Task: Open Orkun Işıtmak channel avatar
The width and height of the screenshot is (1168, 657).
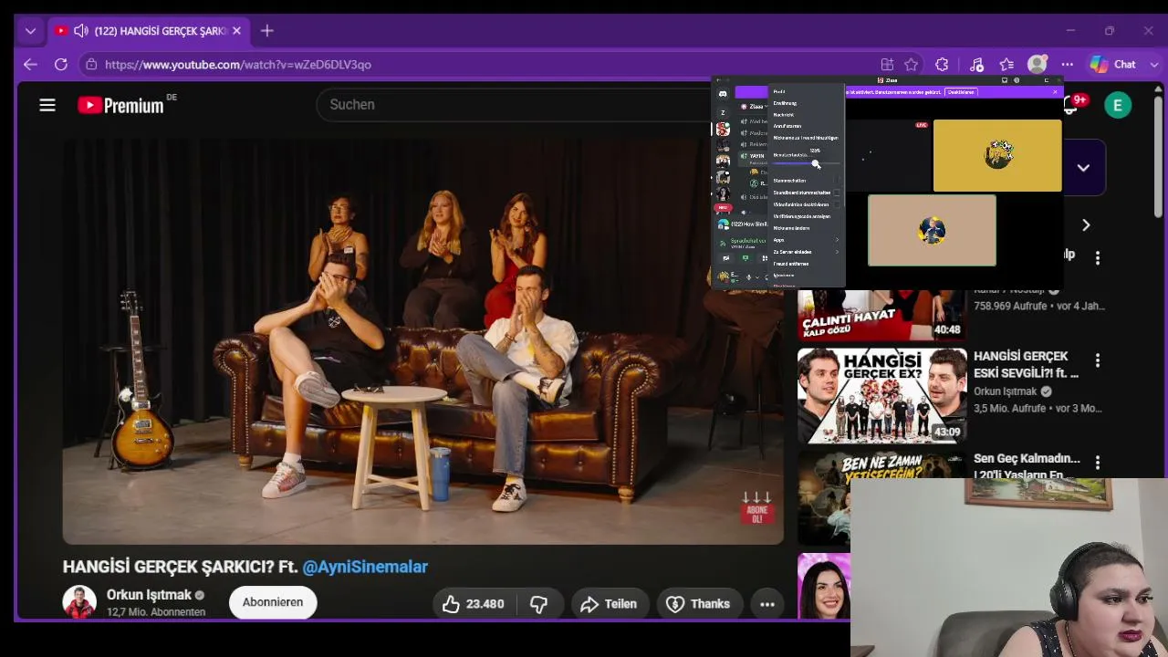Action: pos(79,602)
